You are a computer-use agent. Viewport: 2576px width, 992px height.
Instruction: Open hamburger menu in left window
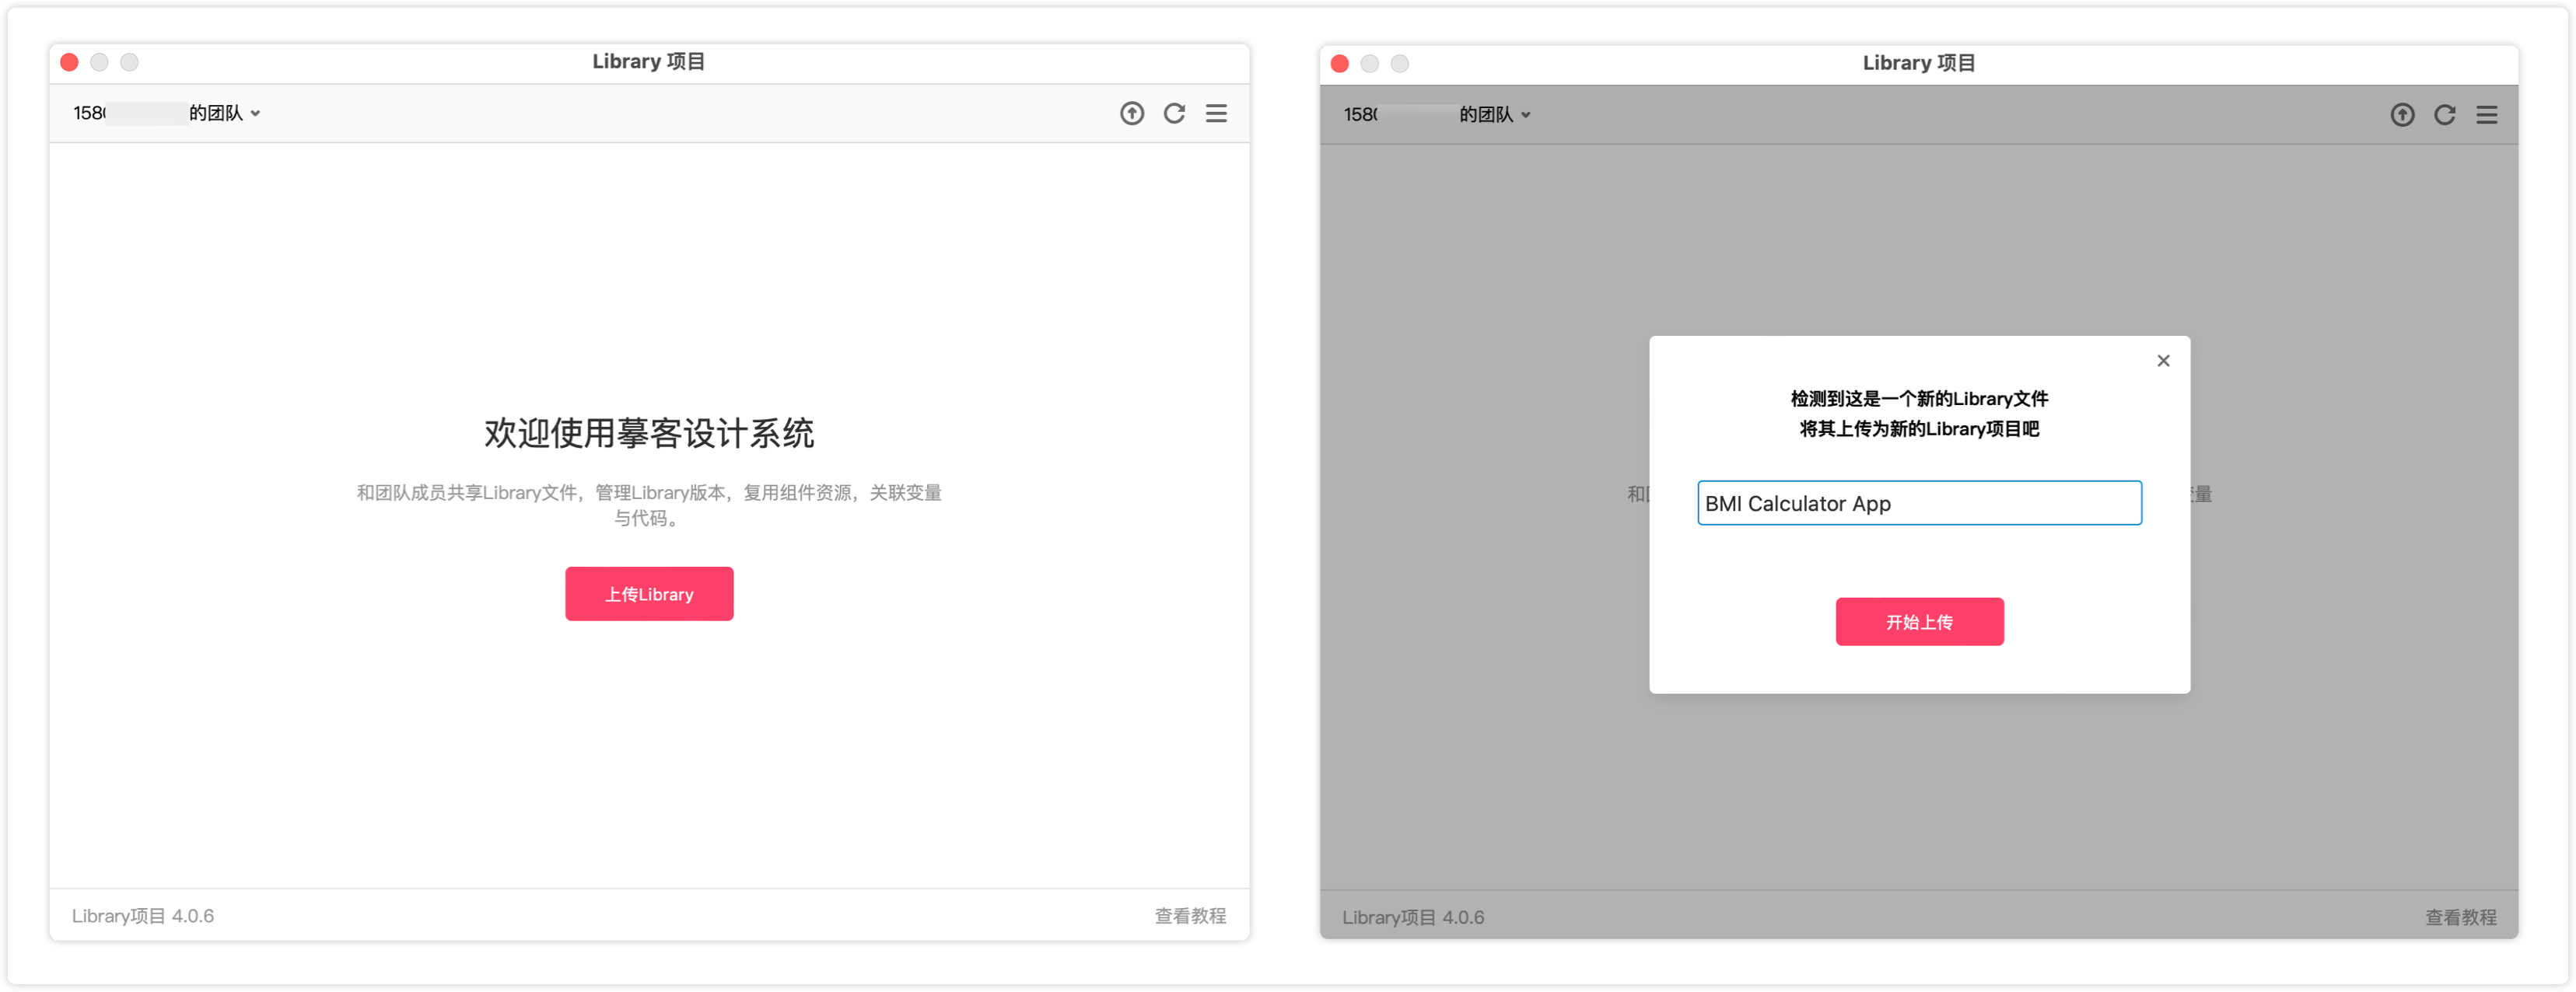[x=1216, y=113]
